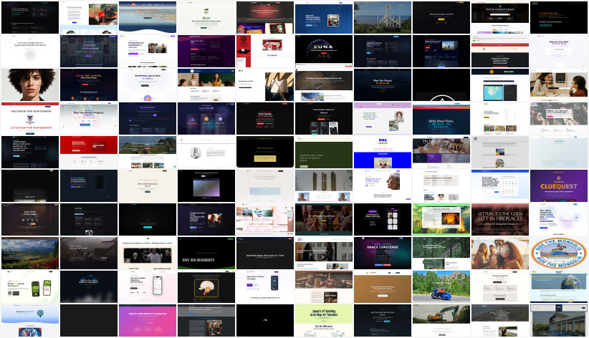Viewport: 589px width, 338px height.
Task: Open the mansion with pool thumbnail
Action: [559, 320]
